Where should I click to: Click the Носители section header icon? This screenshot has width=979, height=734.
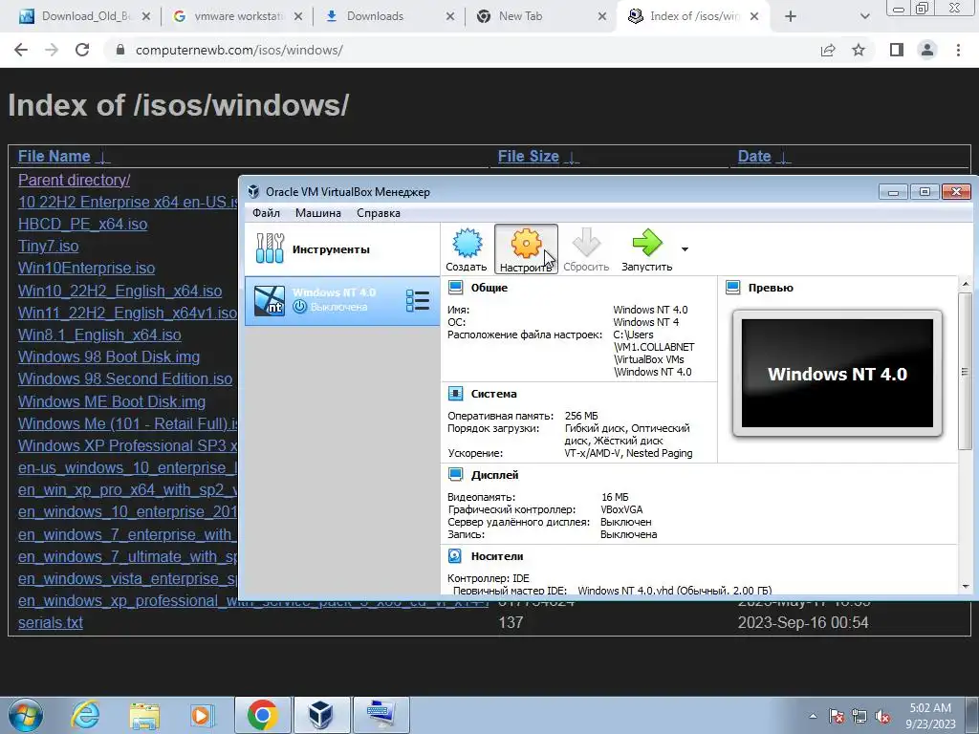456,556
